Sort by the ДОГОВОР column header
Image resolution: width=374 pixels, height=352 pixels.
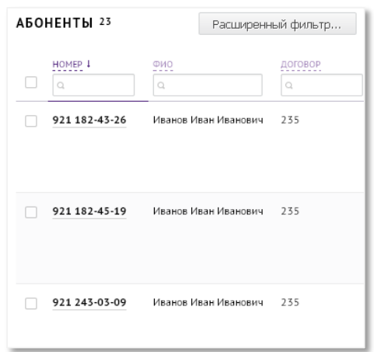point(301,64)
